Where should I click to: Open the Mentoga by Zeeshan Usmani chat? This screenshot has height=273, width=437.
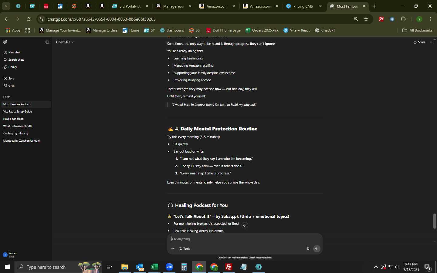pyautogui.click(x=26, y=141)
